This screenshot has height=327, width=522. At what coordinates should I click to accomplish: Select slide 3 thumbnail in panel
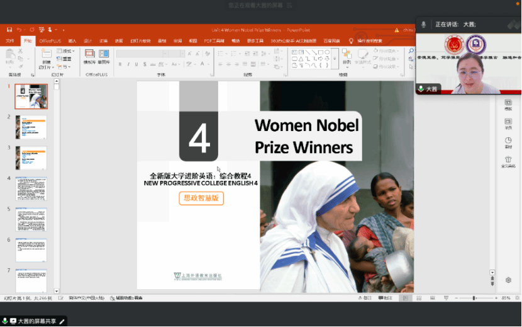[31, 158]
